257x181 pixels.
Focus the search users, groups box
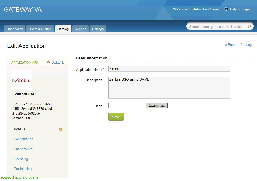pyautogui.click(x=216, y=27)
